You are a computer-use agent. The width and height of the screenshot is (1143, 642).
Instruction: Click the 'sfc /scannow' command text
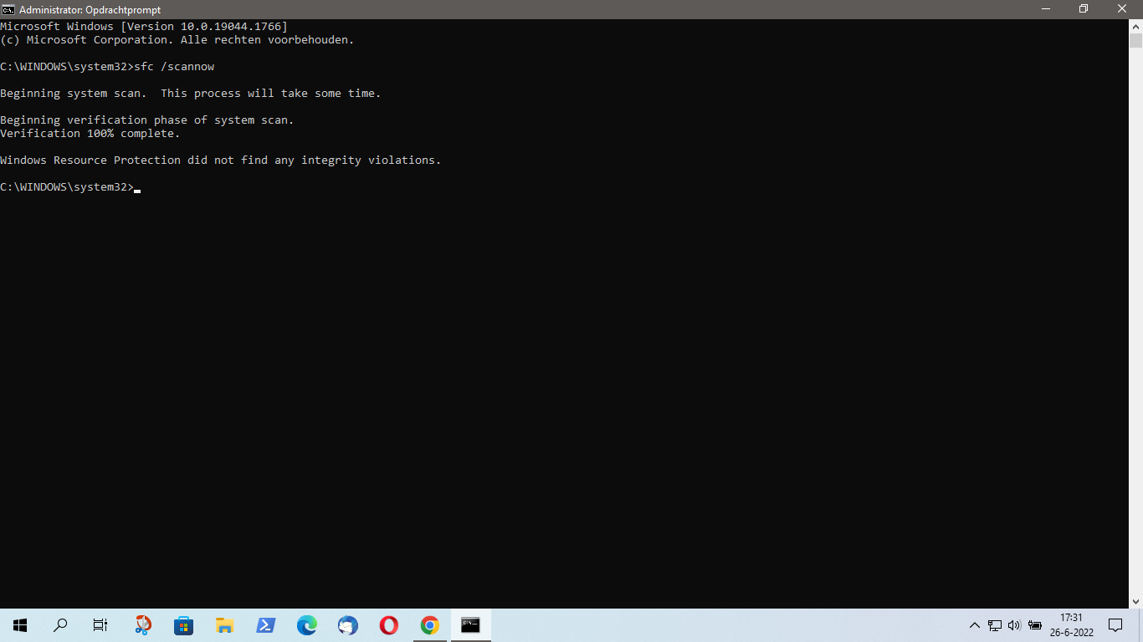tap(174, 66)
